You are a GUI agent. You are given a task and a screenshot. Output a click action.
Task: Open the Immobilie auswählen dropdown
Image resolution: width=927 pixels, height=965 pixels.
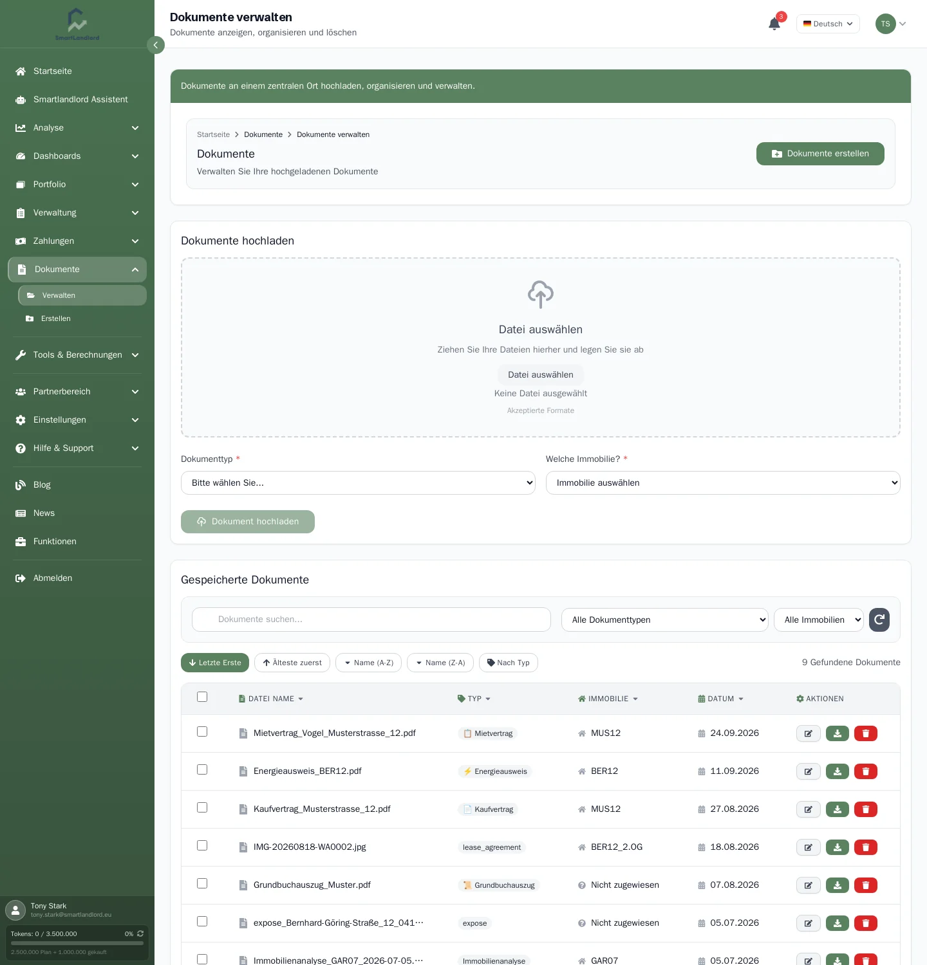click(723, 483)
